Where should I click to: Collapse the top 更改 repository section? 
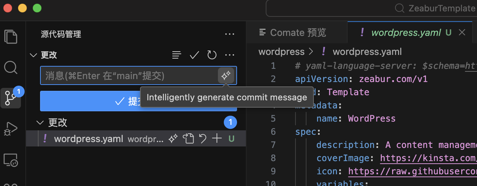[33, 55]
